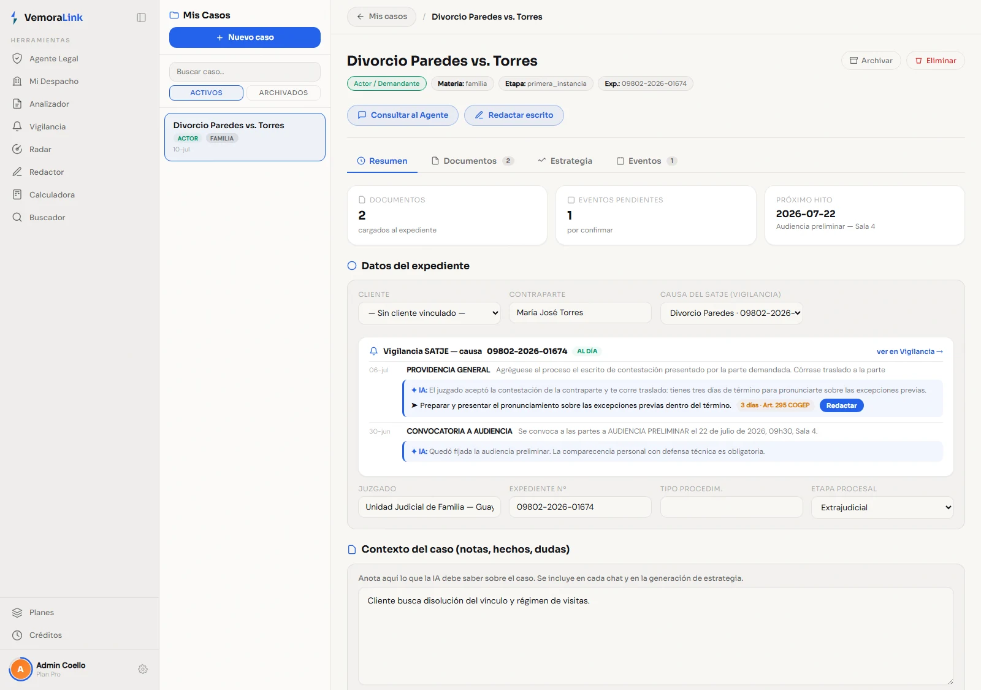Image resolution: width=981 pixels, height=690 pixels.
Task: Select the Estrategia tab
Action: tap(565, 161)
